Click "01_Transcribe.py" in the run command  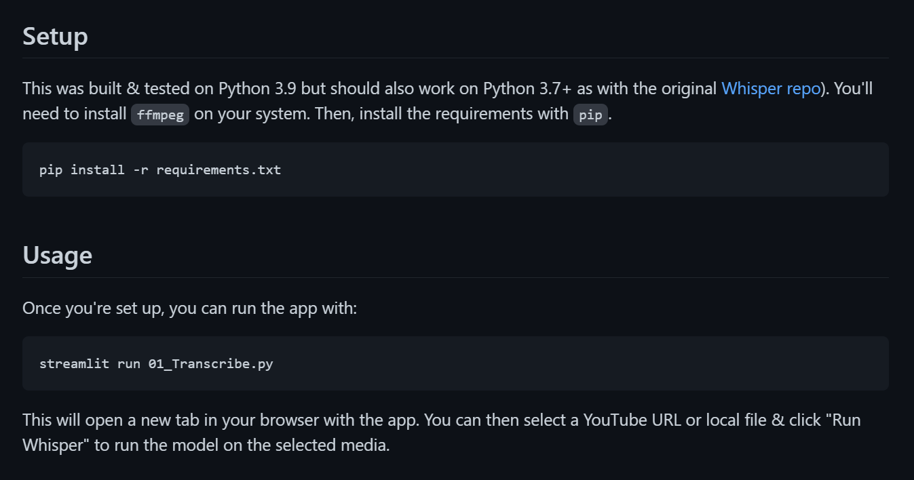210,363
